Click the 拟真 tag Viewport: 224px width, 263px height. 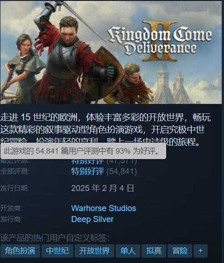154,251
